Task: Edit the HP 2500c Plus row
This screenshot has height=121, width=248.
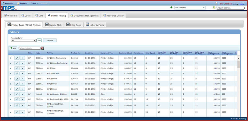Action: 17,73
